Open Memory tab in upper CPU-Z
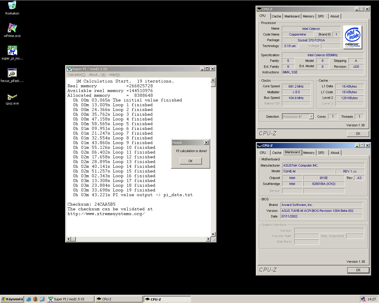The width and height of the screenshot is (379, 303). pos(309,17)
